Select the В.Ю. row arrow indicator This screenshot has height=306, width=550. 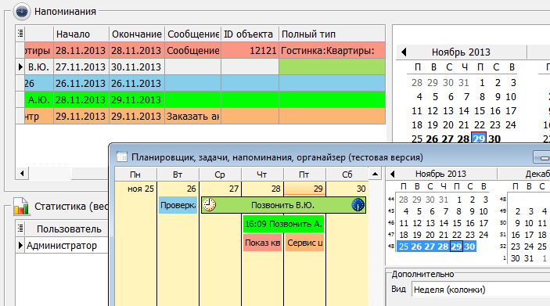point(20,67)
